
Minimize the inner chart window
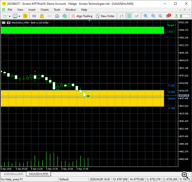[180, 10]
